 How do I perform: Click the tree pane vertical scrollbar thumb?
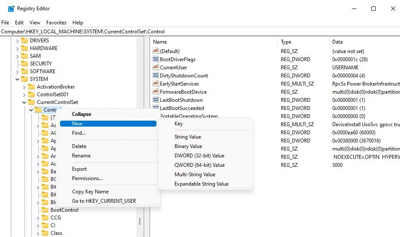click(140, 221)
